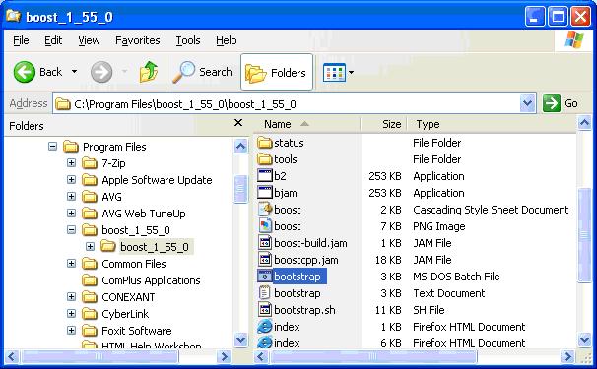Expand the Apple Software Update node

[71, 179]
